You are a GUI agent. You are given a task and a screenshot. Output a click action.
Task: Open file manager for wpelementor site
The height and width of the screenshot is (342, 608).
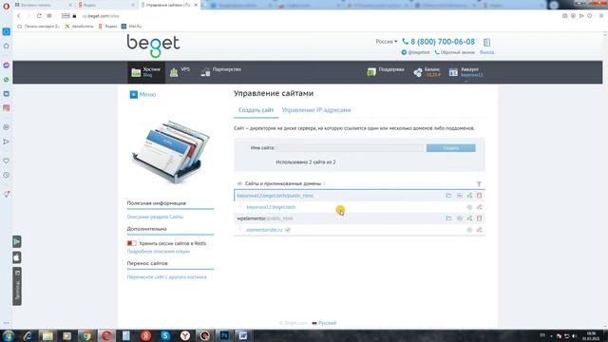448,218
